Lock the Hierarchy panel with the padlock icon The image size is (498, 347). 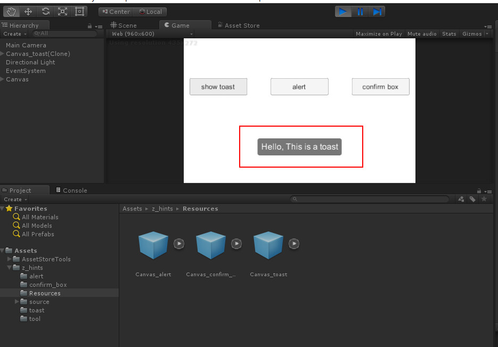tap(91, 24)
